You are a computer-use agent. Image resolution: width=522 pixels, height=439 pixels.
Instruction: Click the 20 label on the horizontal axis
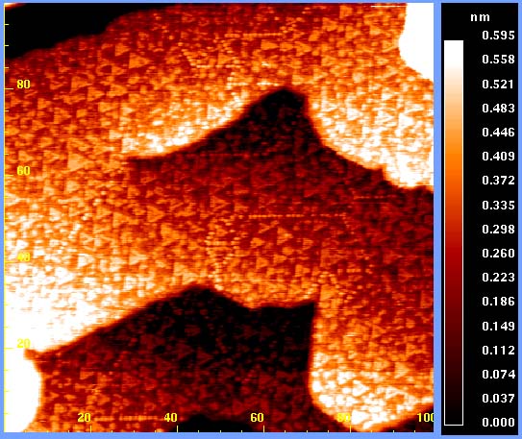coord(85,417)
